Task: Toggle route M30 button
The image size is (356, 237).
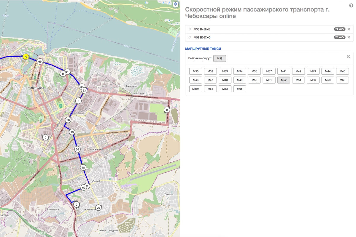Action: pos(196,71)
